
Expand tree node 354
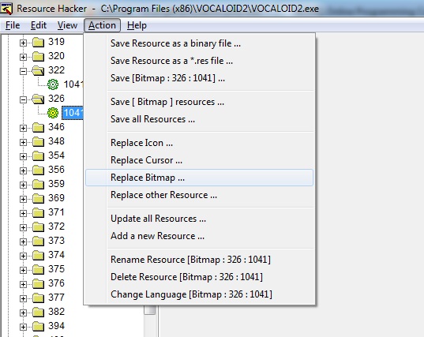coord(23,156)
